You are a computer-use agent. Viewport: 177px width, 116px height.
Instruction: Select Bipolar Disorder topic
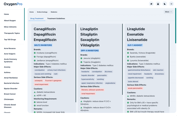click(11, 89)
